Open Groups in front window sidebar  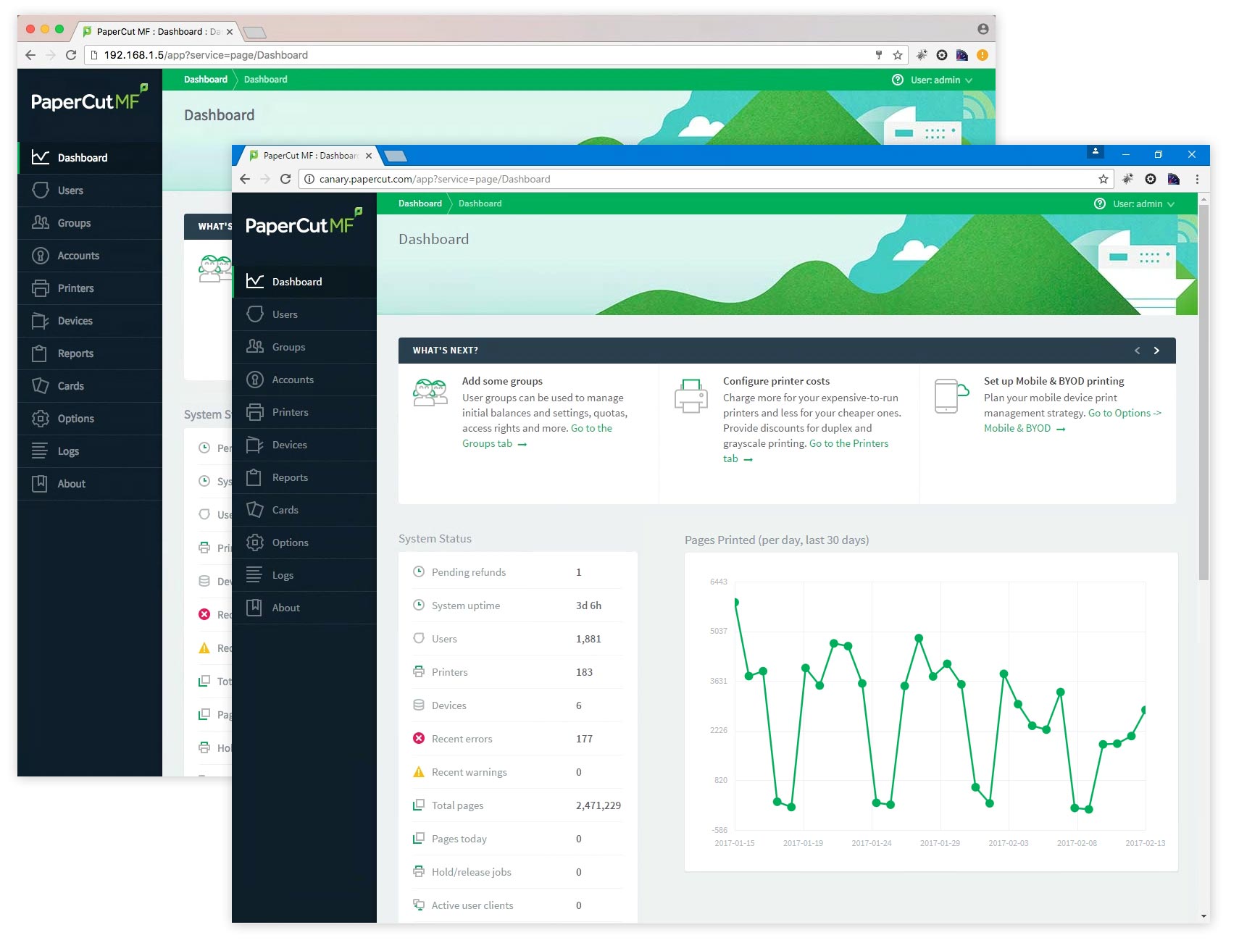(x=304, y=347)
